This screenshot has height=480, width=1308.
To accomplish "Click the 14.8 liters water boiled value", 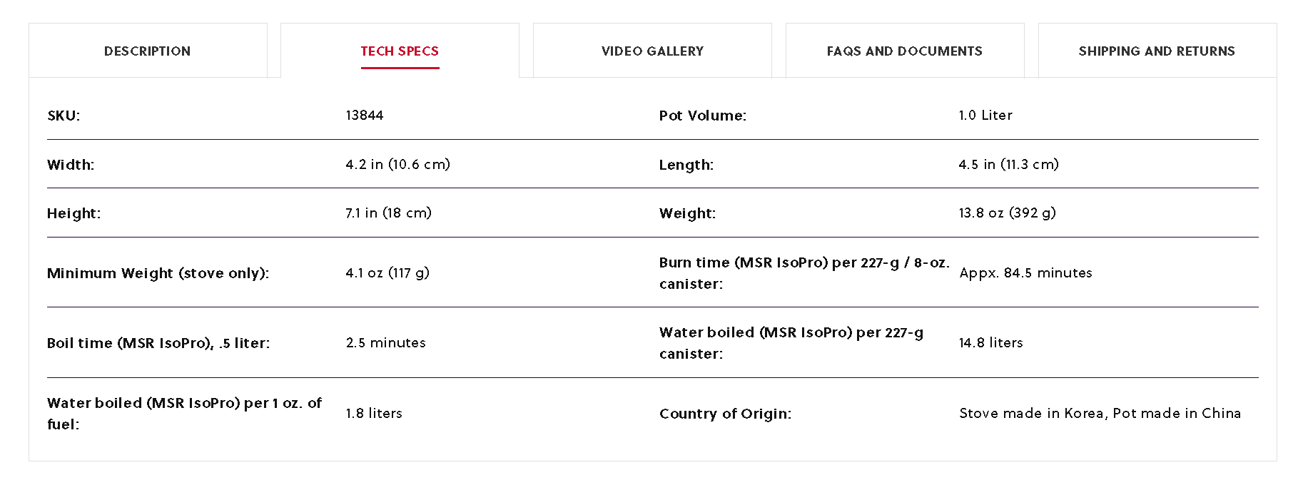I will (x=990, y=343).
